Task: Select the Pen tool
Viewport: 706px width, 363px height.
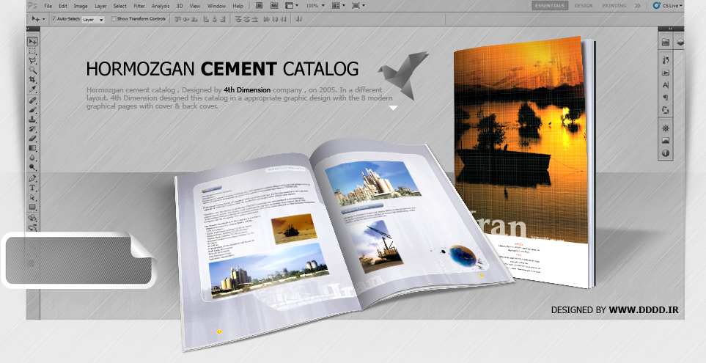Action: [x=32, y=178]
